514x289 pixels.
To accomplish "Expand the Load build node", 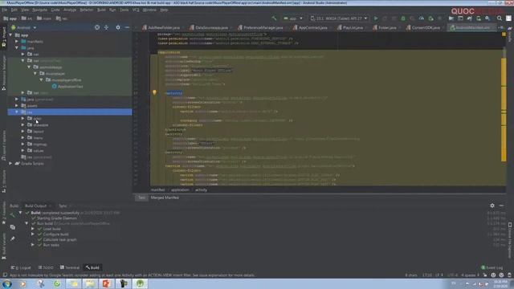I will [x=33, y=229].
